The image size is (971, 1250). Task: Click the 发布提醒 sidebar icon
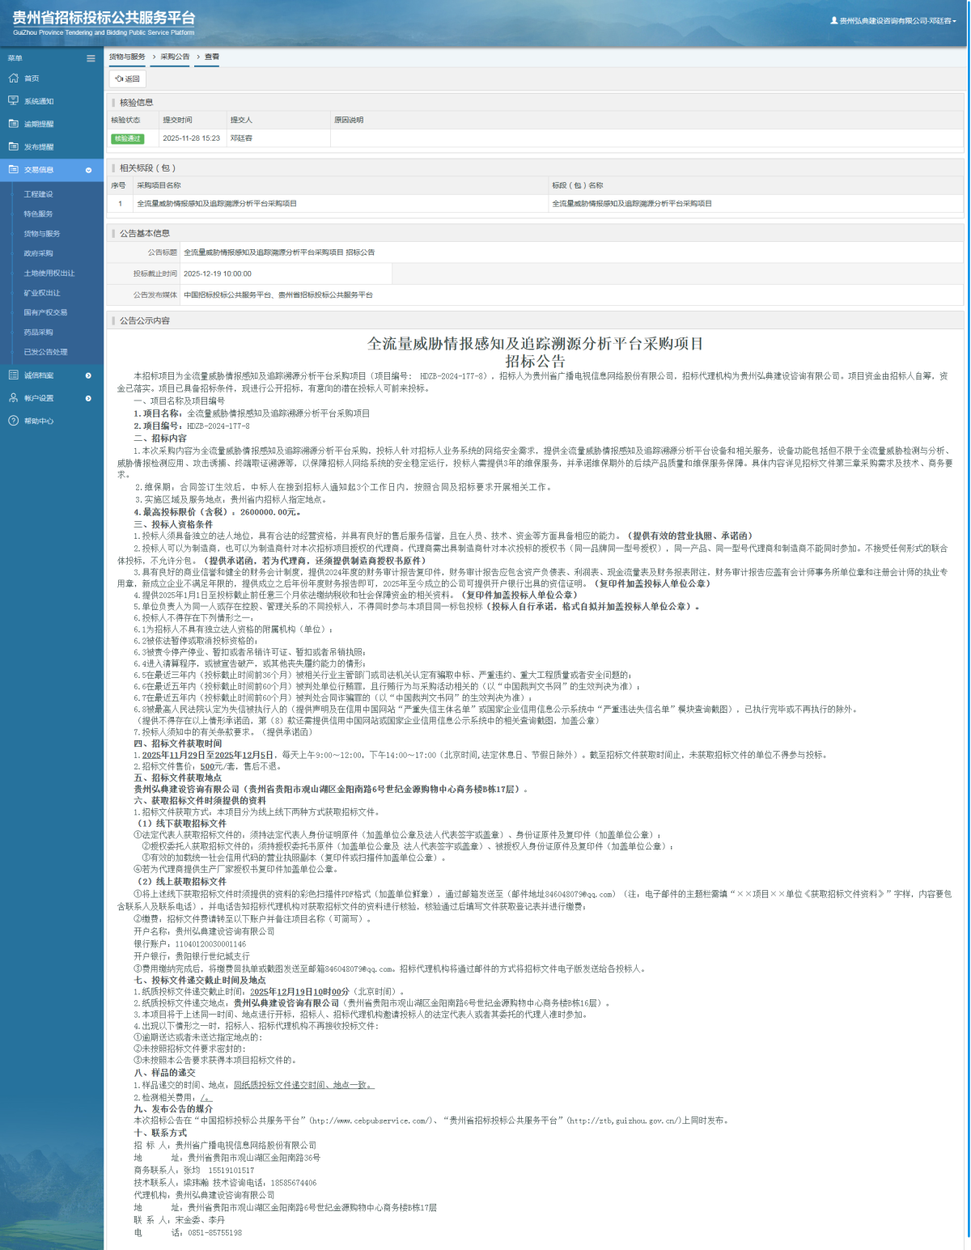tap(13, 146)
